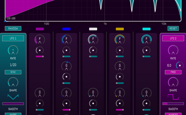The height and width of the screenshot is (115, 186).
Task: Click the LFO 2 square waveform shape display
Action: tap(173, 97)
